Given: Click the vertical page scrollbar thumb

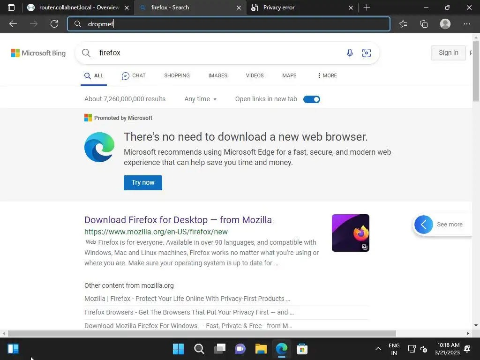Looking at the screenshot, I should coord(476,71).
